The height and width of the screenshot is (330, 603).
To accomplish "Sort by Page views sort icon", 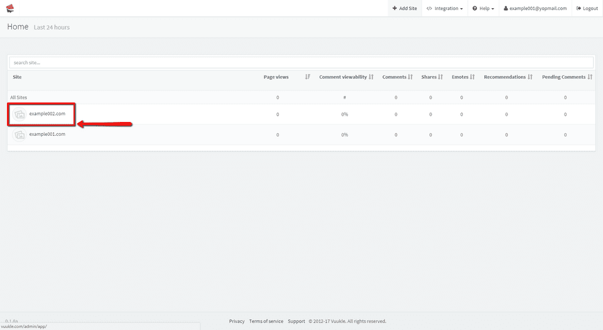I will coord(307,77).
